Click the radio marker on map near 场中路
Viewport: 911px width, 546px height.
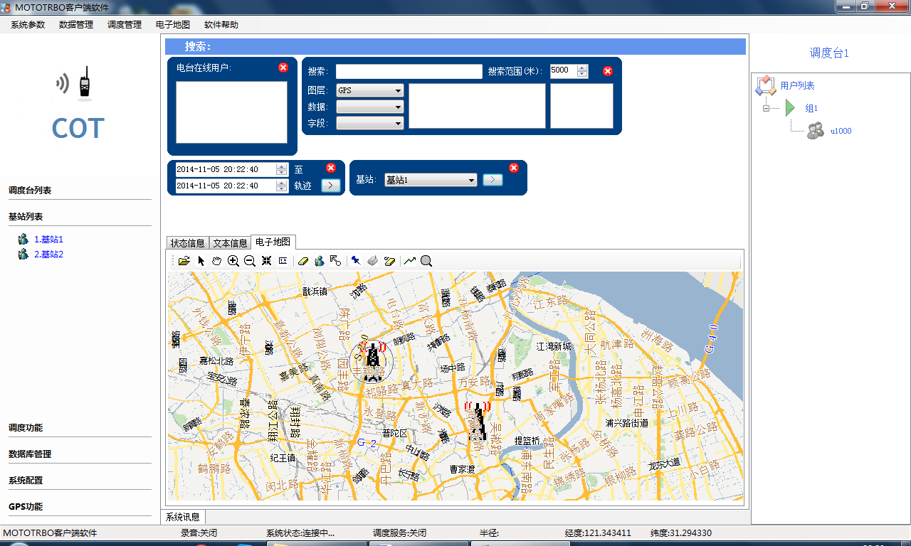pyautogui.click(x=478, y=422)
